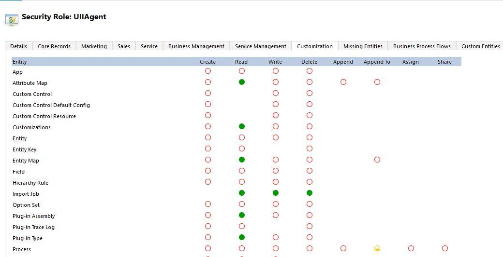
Task: Click the Share privilege circle for Process
Action: tap(445, 248)
